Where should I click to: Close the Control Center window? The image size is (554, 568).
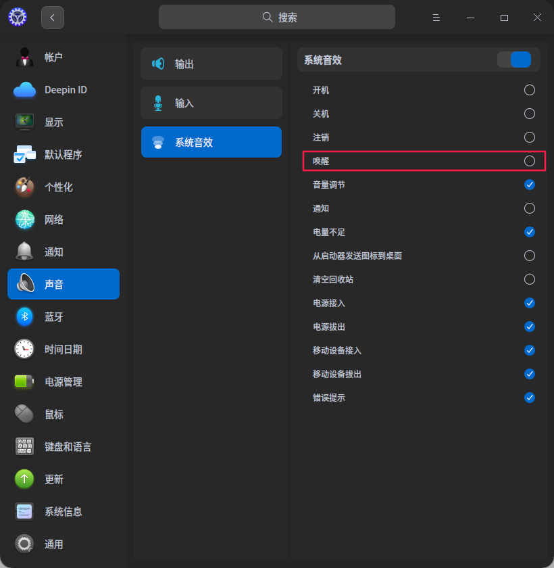click(537, 18)
